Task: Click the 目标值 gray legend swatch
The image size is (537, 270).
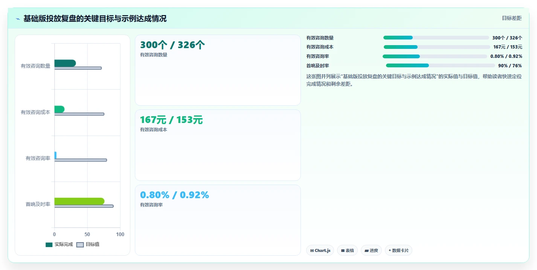Action: 80,245
